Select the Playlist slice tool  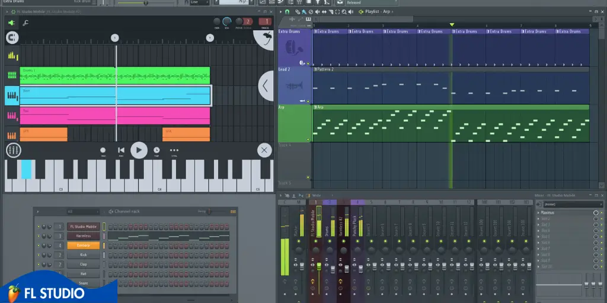coord(331,12)
